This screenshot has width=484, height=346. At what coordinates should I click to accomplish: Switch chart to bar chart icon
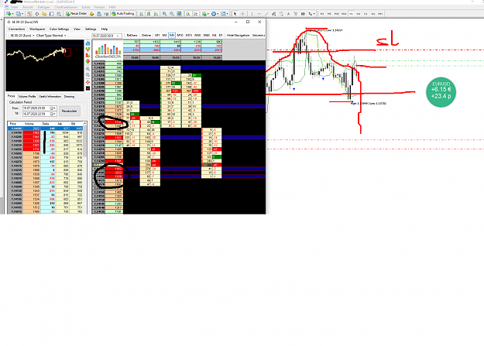tap(141, 14)
